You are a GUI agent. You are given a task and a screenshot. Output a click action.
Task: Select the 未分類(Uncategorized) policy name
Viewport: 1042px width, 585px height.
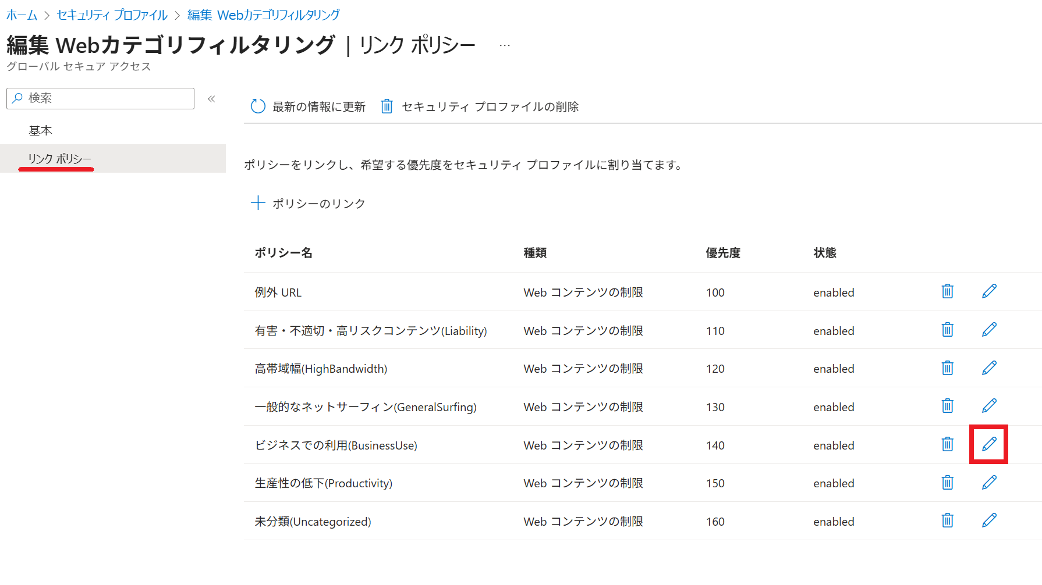[313, 522]
